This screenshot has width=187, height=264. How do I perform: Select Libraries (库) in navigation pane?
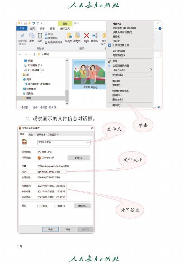click(x=26, y=75)
